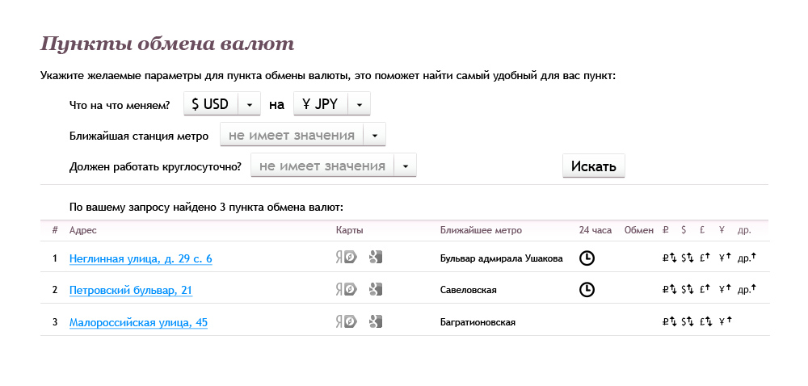Follow the Петровский бульвар, 21 link
The width and height of the screenshot is (808, 386).
pos(131,290)
